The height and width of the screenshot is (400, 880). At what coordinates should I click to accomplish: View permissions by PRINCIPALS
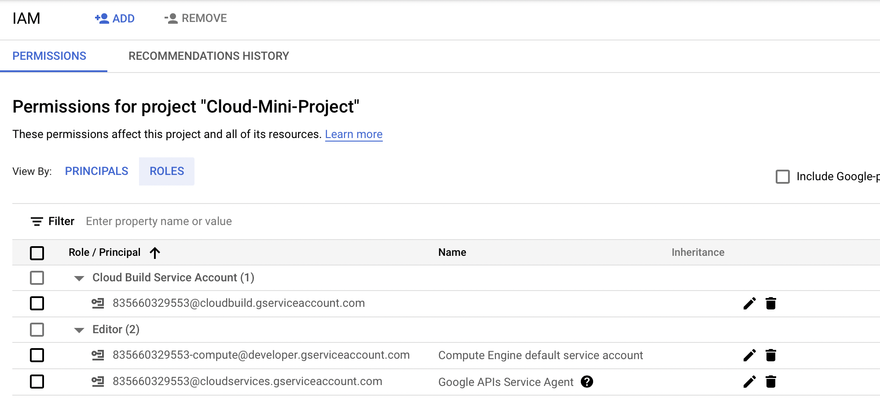click(97, 171)
